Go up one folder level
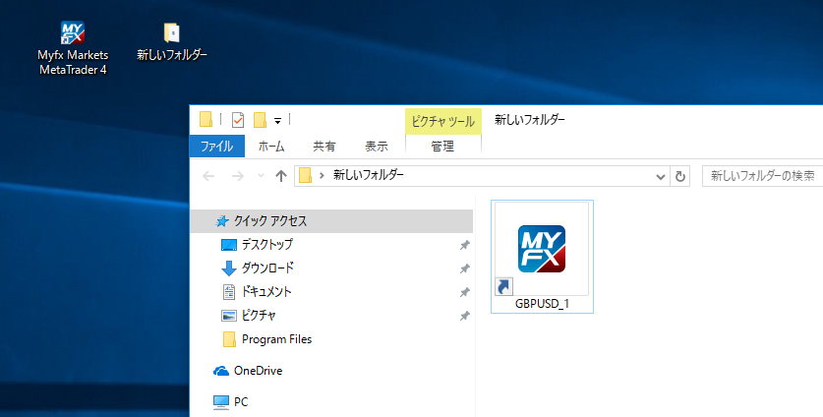The width and height of the screenshot is (823, 417). click(281, 176)
